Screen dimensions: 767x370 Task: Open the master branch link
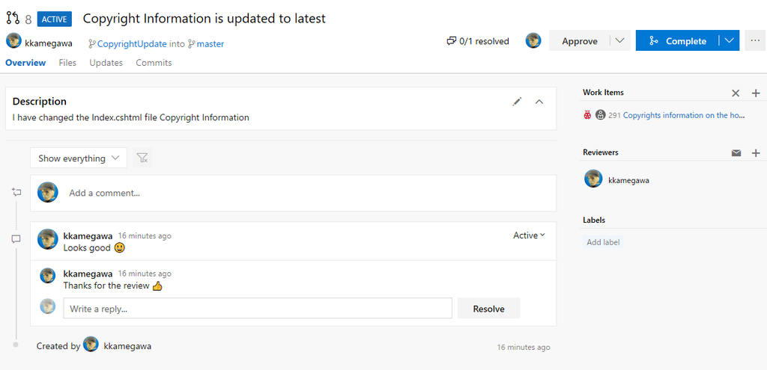[210, 44]
